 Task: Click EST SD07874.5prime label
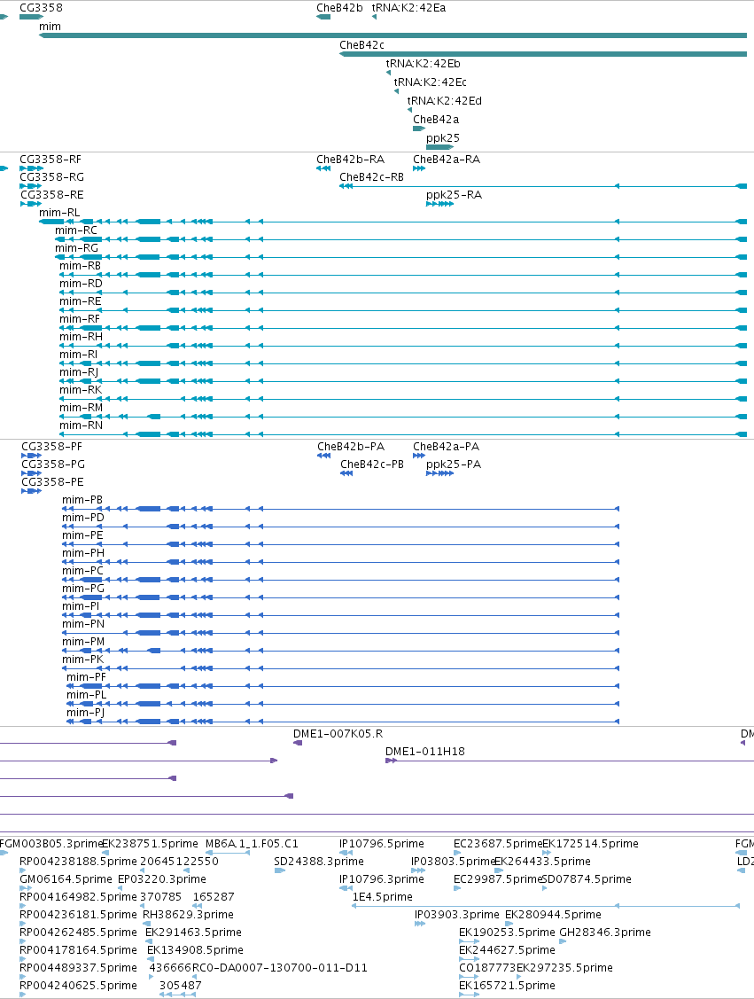pyautogui.click(x=587, y=879)
